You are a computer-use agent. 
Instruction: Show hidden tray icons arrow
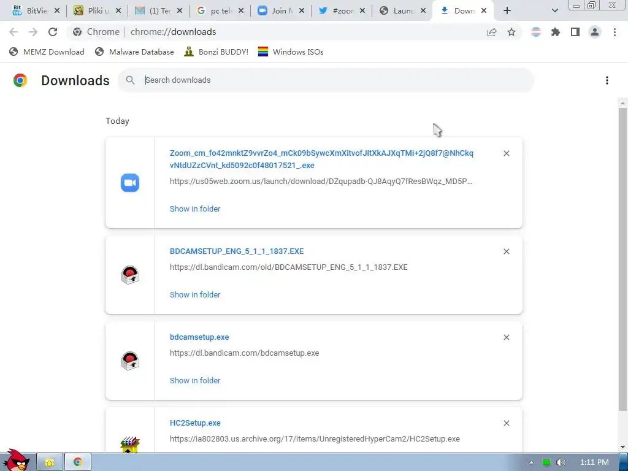[531, 462]
